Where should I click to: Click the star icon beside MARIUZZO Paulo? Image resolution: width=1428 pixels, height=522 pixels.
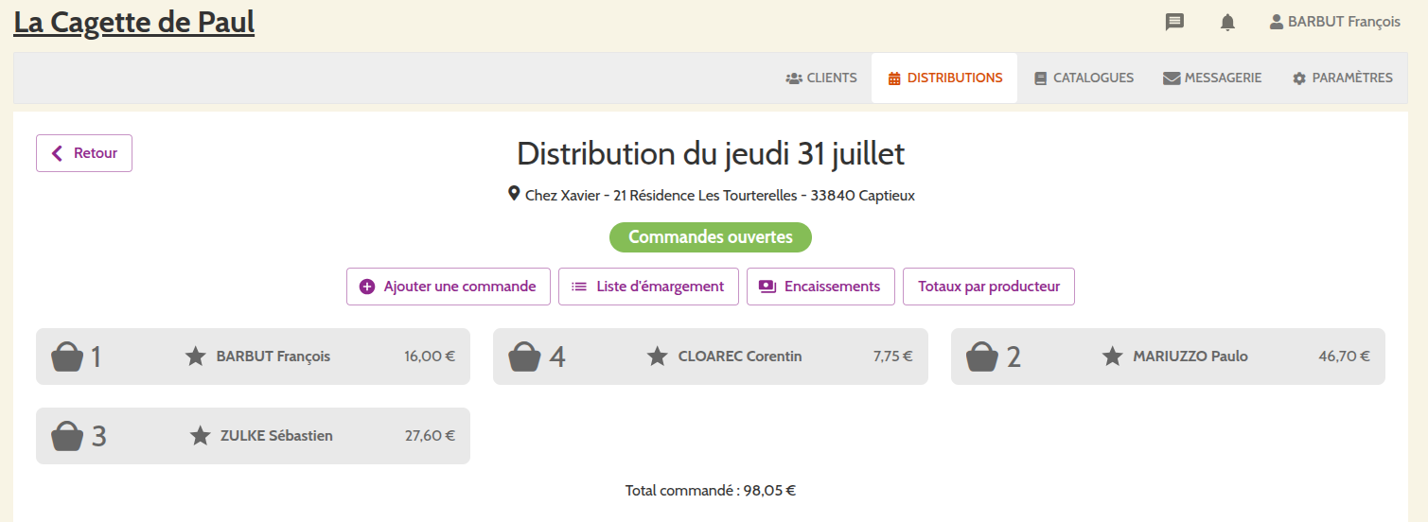point(1113,357)
